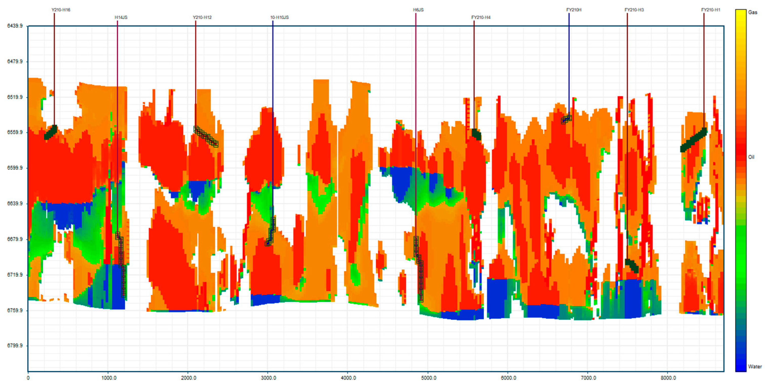This screenshot has width=765, height=386.
Task: Click the Oil label on color legend
Action: click(751, 157)
